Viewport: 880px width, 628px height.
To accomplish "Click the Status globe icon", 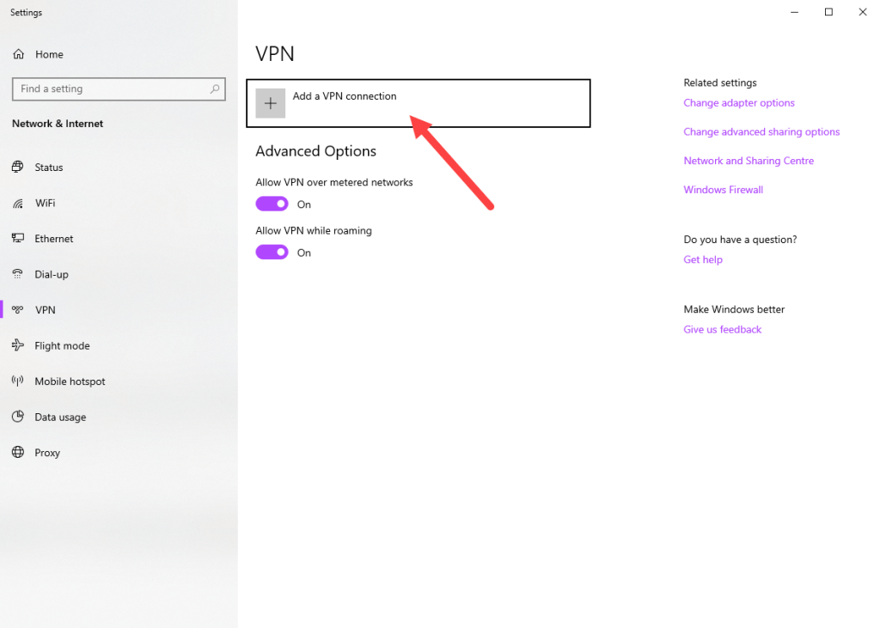I will tap(18, 168).
